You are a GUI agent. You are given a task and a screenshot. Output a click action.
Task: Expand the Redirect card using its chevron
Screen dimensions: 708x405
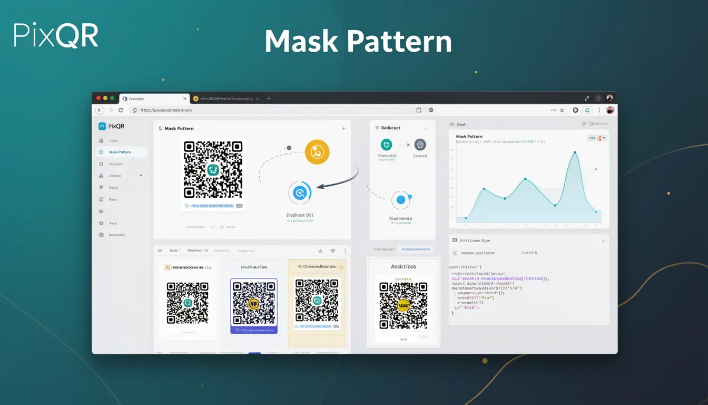coord(426,128)
